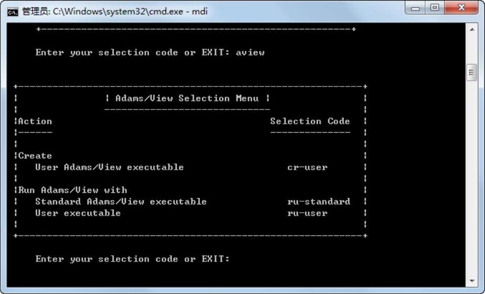Click the "User Adams/View executable" line
485x294 pixels.
pos(109,167)
